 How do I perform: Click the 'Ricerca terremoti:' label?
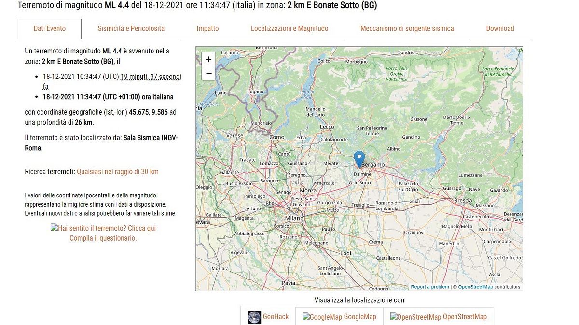click(x=50, y=171)
